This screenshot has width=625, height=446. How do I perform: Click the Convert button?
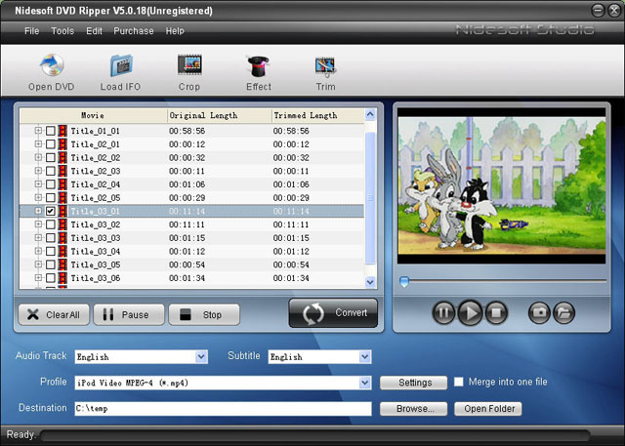coord(334,313)
